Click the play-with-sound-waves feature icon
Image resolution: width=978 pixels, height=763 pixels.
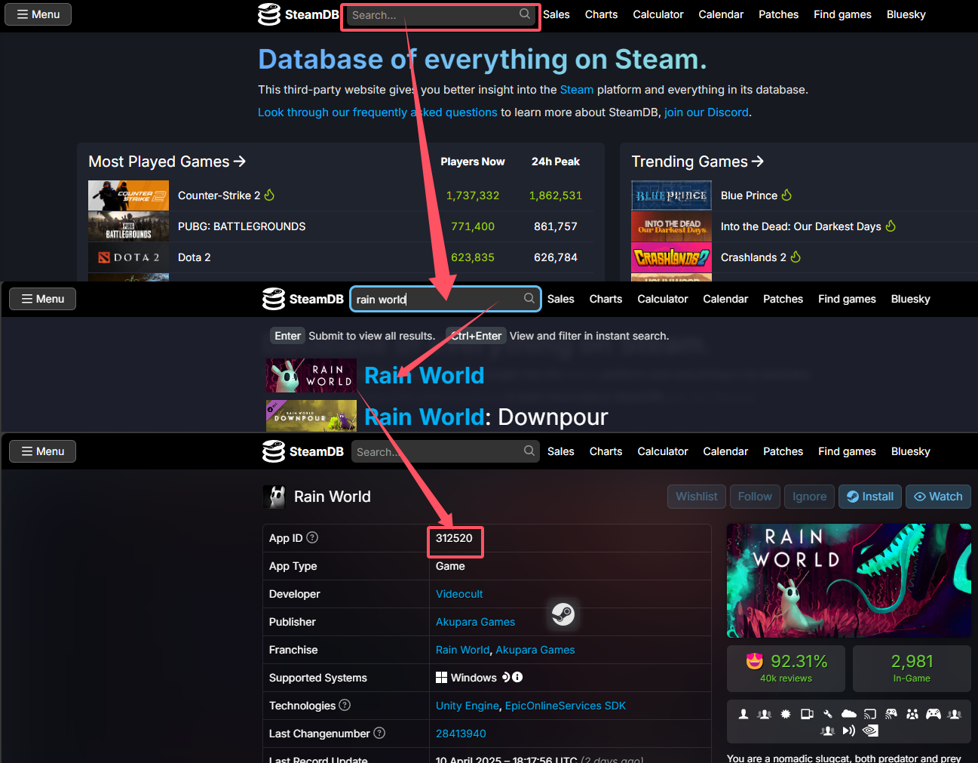(x=849, y=731)
